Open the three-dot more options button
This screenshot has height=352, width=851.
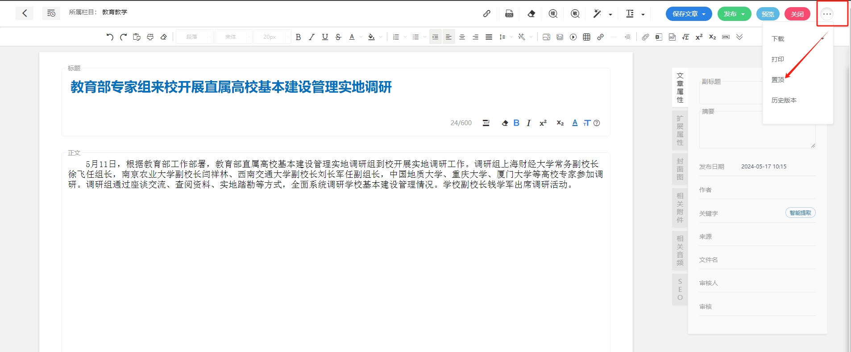tap(827, 14)
